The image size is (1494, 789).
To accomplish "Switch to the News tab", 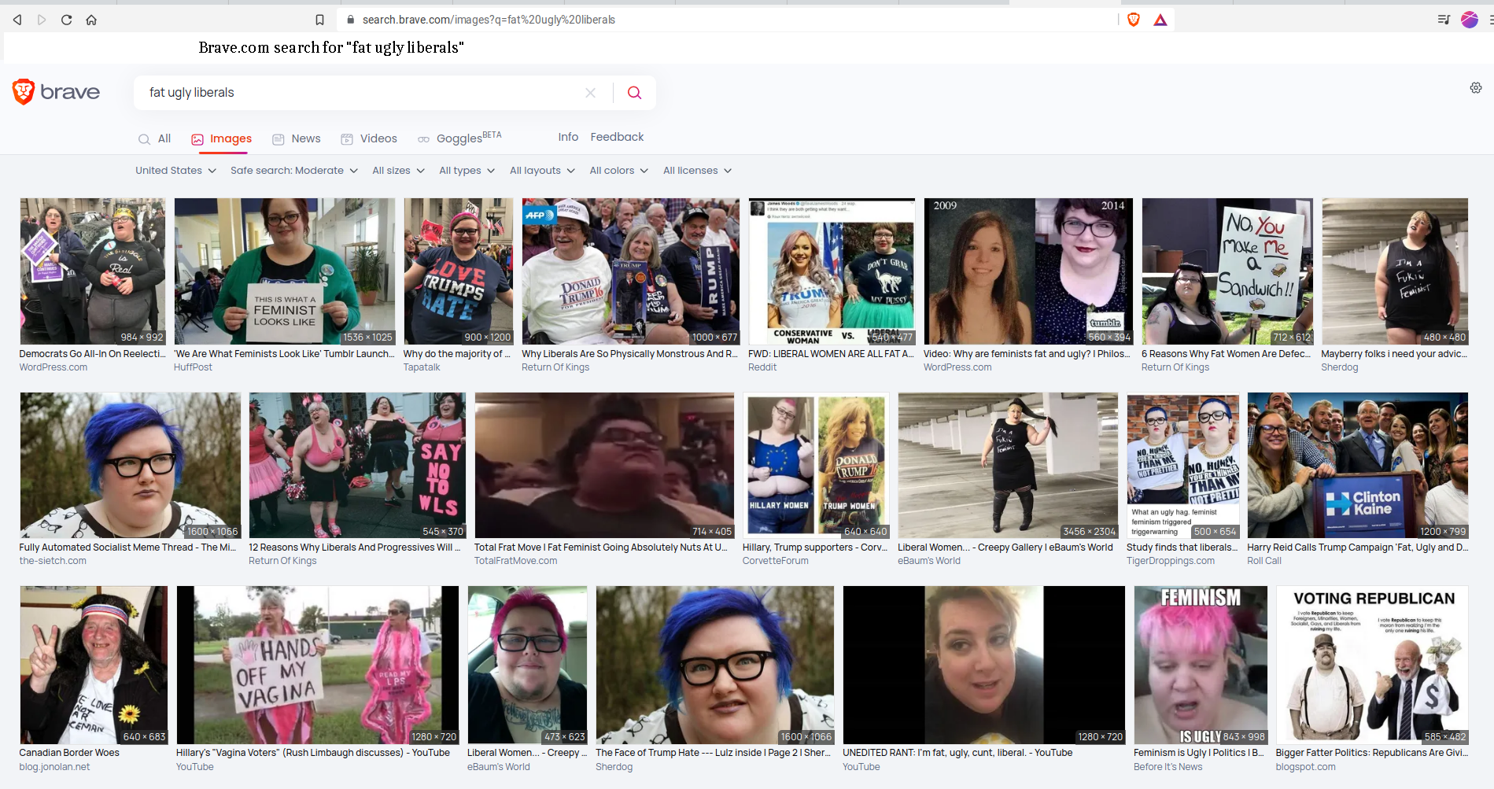I will (x=297, y=138).
